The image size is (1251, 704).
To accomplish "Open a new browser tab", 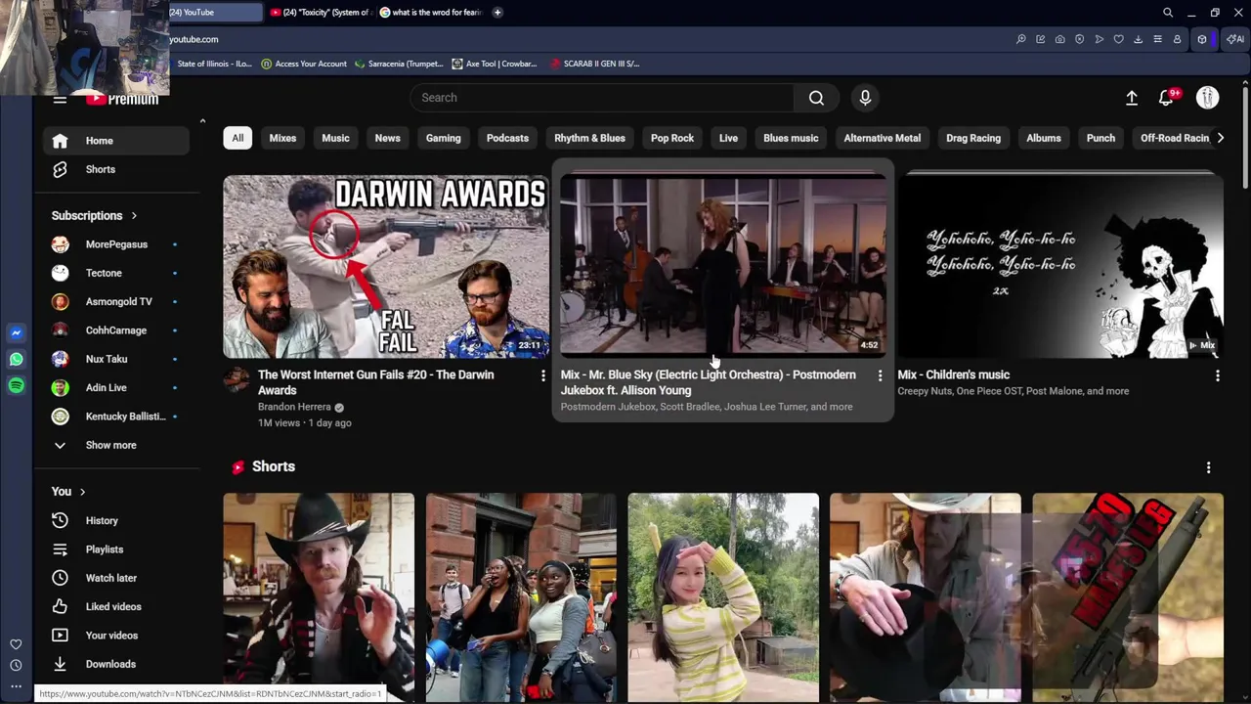I will tap(497, 13).
